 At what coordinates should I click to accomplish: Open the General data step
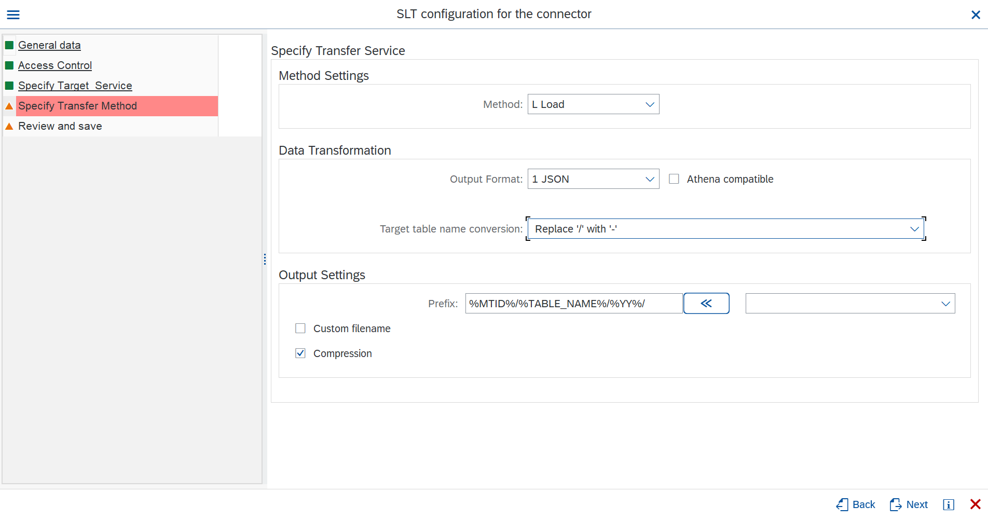pos(49,45)
